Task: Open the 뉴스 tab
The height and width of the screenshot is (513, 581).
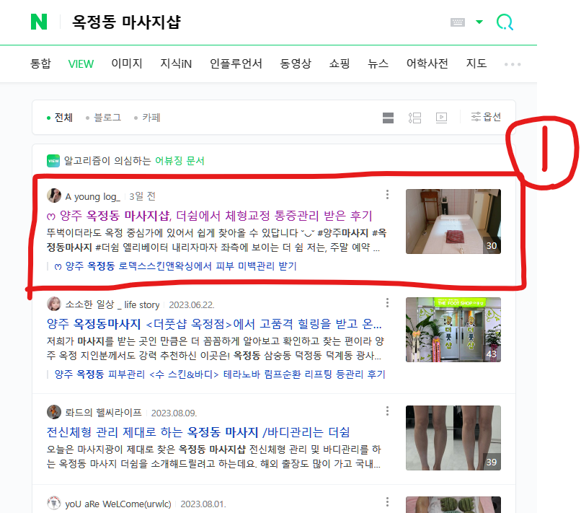Action: [x=378, y=63]
